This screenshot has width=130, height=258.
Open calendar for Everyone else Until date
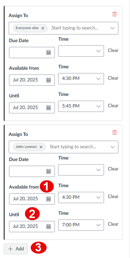(x=48, y=108)
